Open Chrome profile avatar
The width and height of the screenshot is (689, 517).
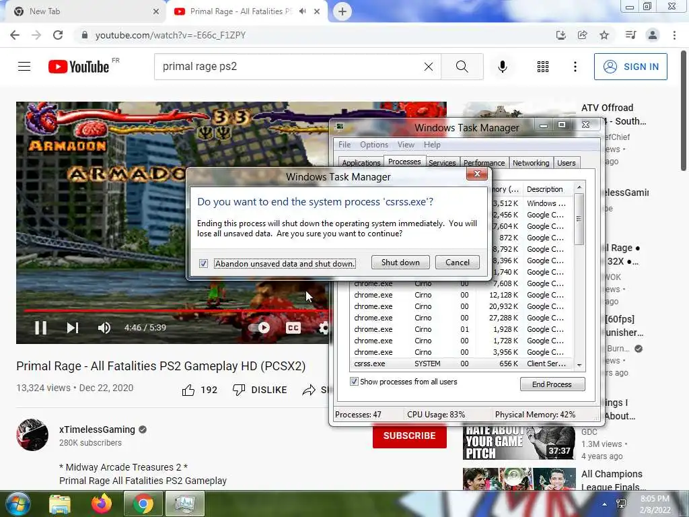[x=653, y=35]
